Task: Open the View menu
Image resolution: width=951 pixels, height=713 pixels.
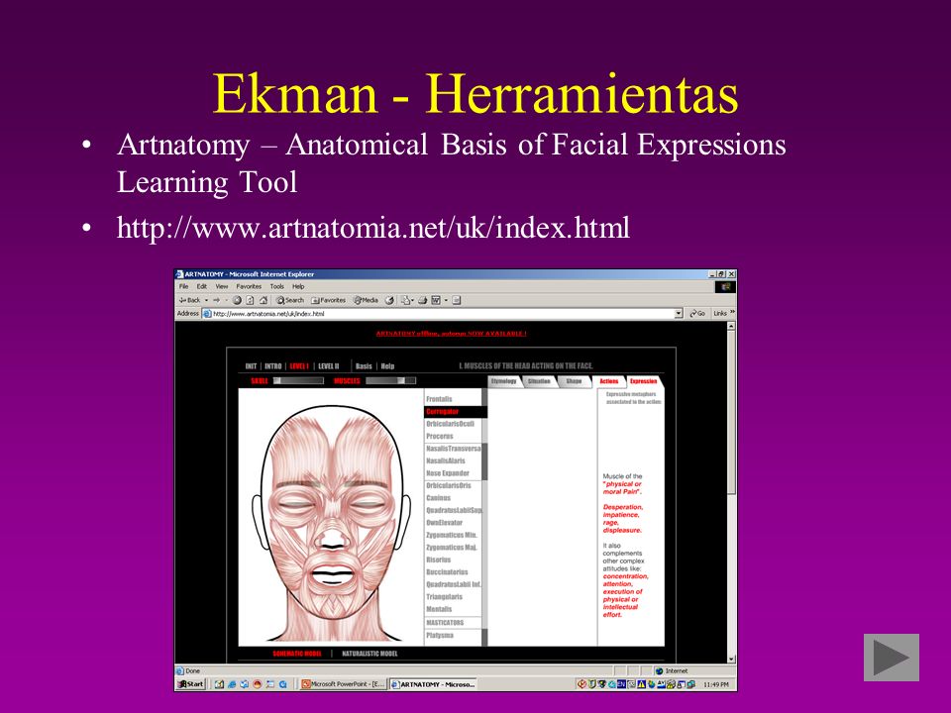Action: click(x=222, y=286)
